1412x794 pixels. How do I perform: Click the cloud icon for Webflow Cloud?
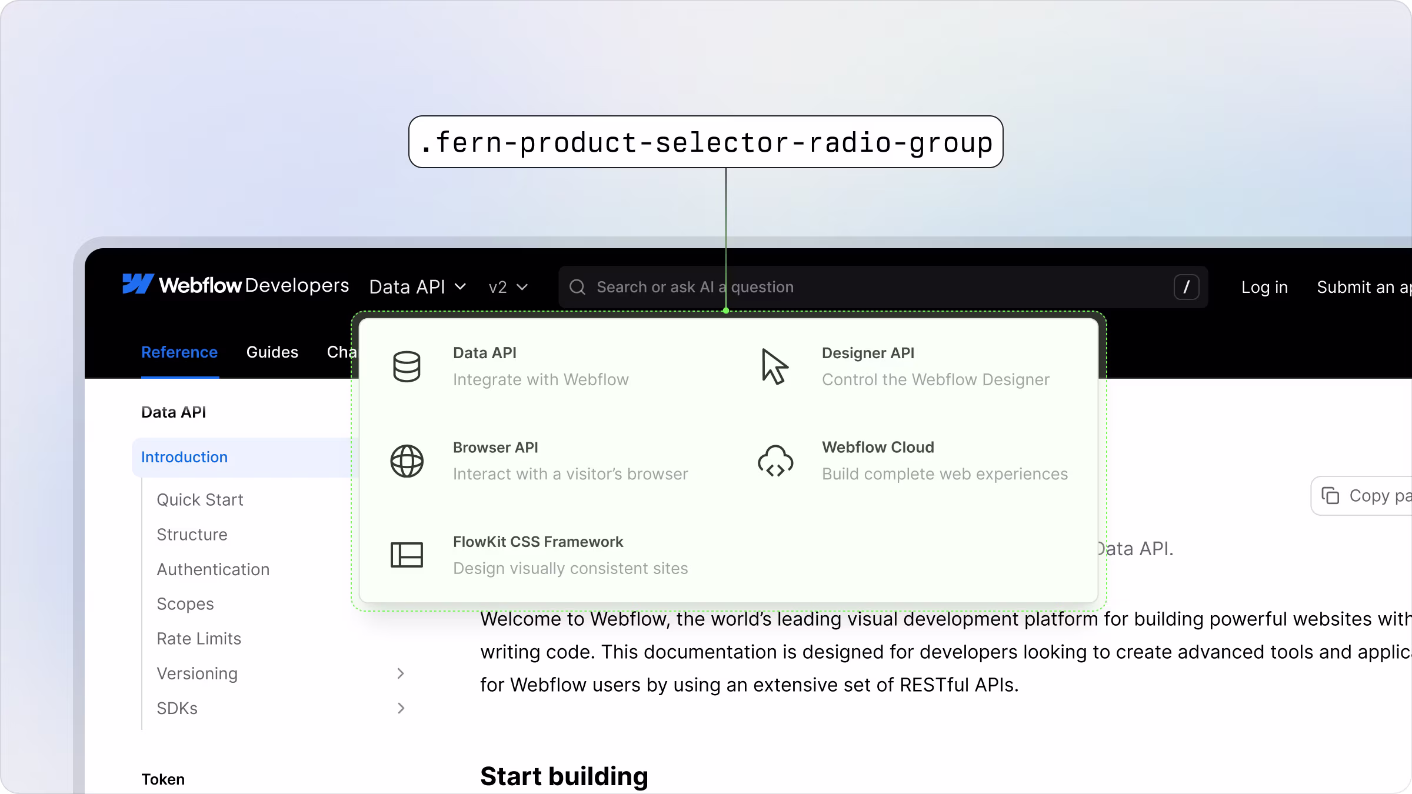pos(776,461)
